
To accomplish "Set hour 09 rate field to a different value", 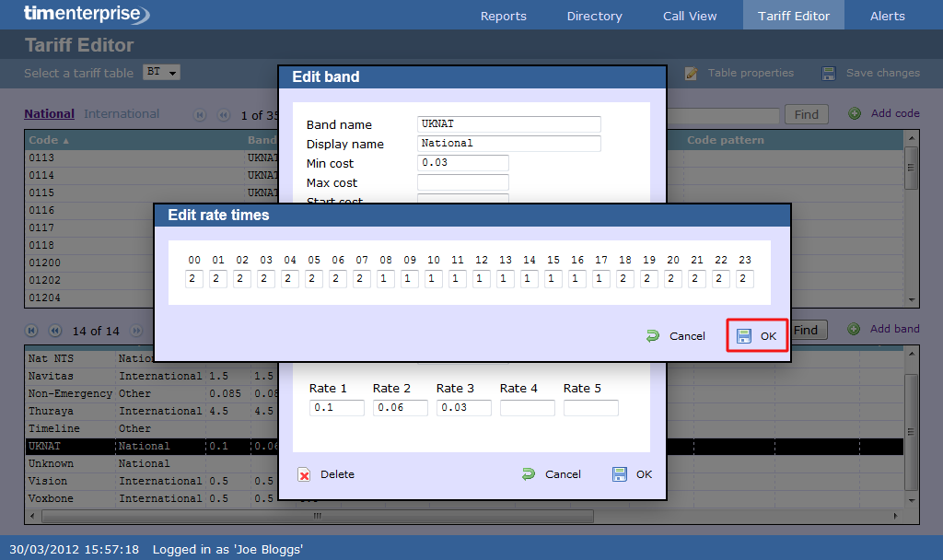I will 410,278.
